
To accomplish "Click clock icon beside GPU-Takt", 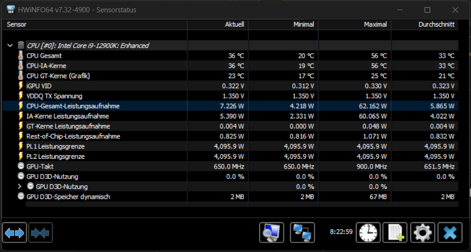I will point(21,166).
